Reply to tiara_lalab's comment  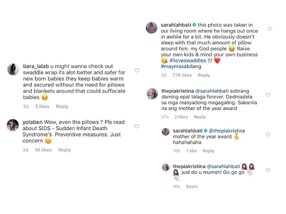[x=62, y=106]
